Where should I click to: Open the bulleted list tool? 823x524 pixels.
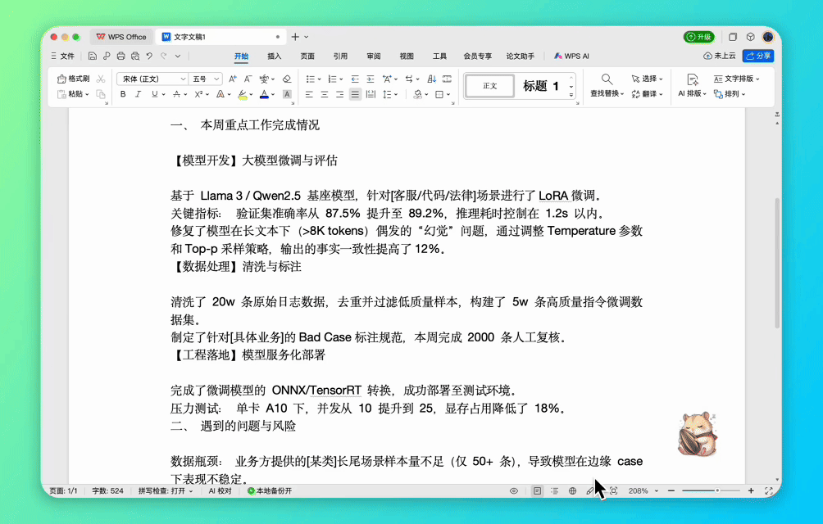coord(311,80)
